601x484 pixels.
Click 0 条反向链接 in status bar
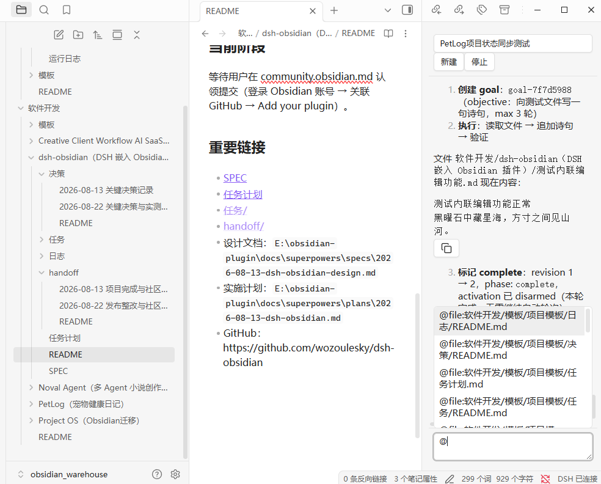coord(365,479)
